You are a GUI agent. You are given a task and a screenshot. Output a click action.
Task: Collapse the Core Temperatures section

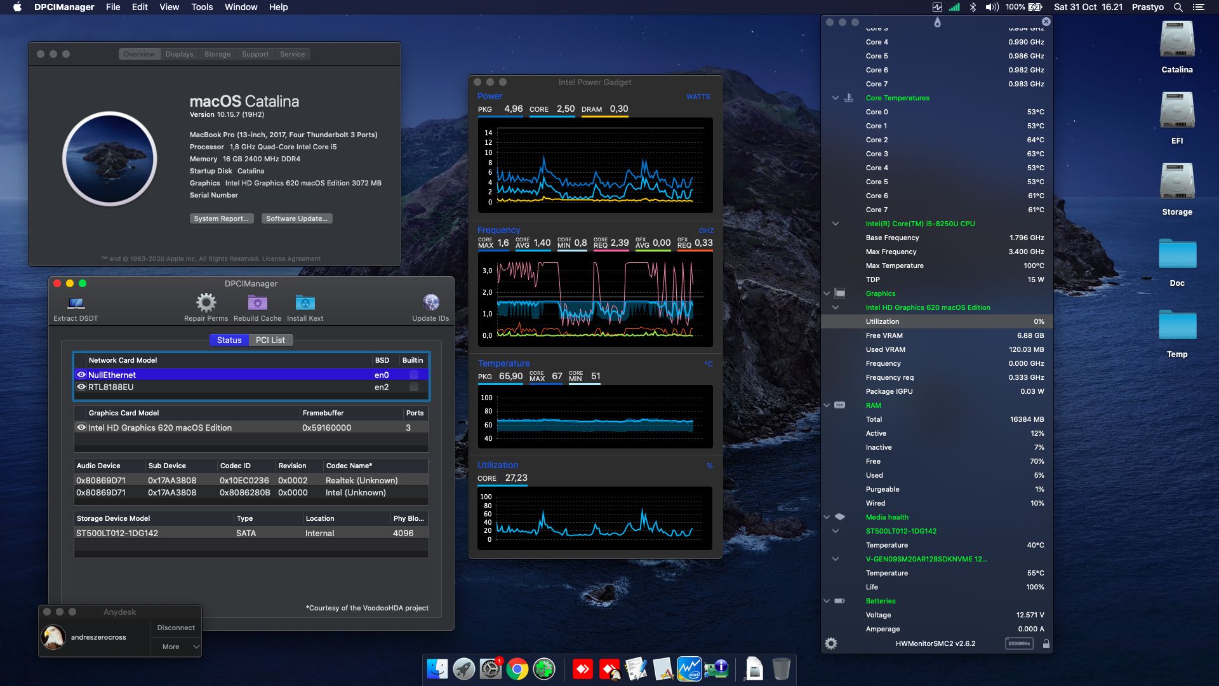click(836, 98)
